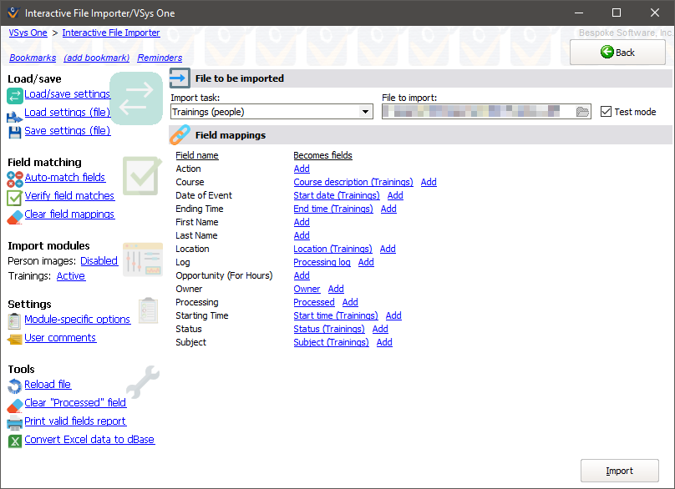
Task: Click the Auto-match fields icon
Action: (15, 178)
